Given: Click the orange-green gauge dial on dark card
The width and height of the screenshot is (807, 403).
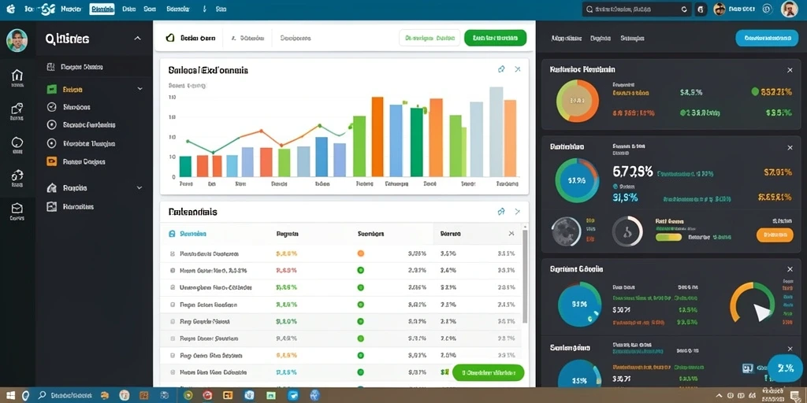Looking at the screenshot, I should click(753, 301).
